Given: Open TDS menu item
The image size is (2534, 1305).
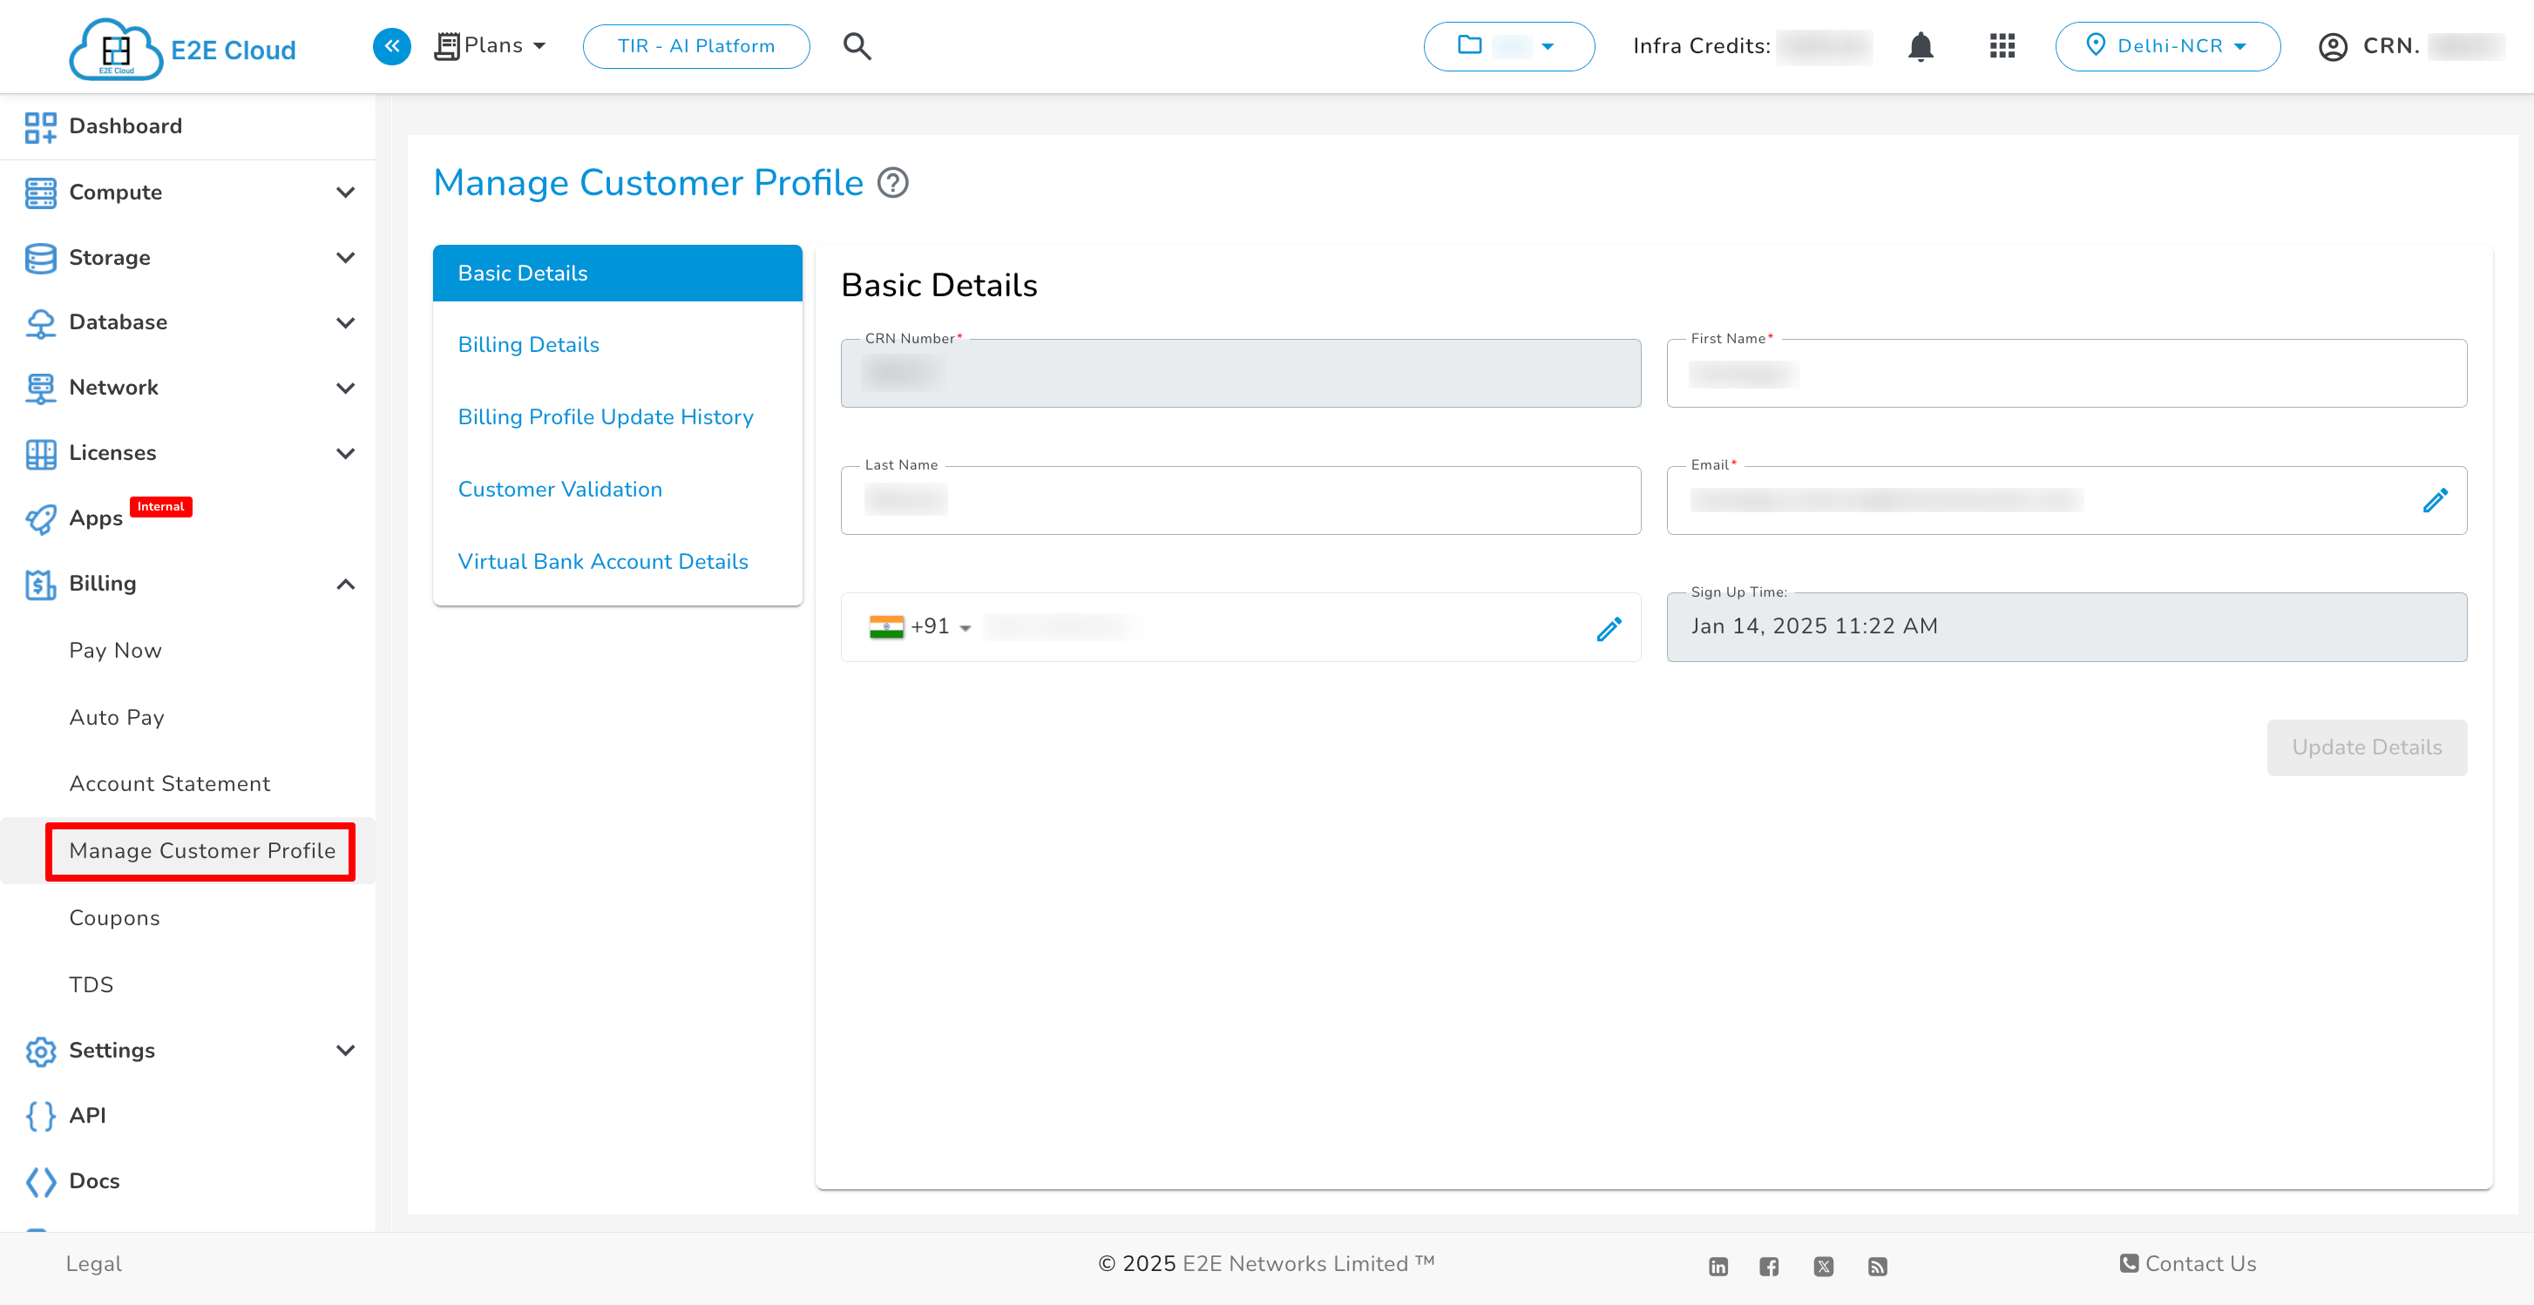Looking at the screenshot, I should pyautogui.click(x=91, y=984).
